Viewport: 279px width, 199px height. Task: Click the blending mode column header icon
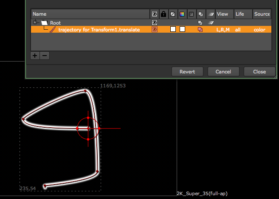pyautogui.click(x=200, y=14)
